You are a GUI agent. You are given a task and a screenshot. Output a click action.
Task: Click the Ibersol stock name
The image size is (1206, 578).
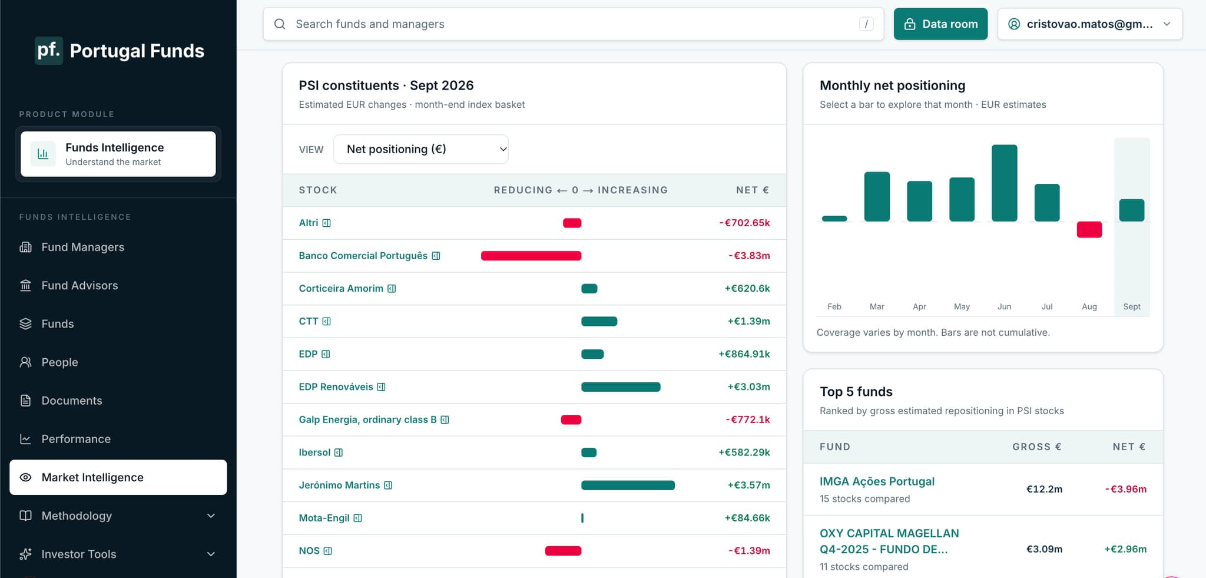(314, 453)
